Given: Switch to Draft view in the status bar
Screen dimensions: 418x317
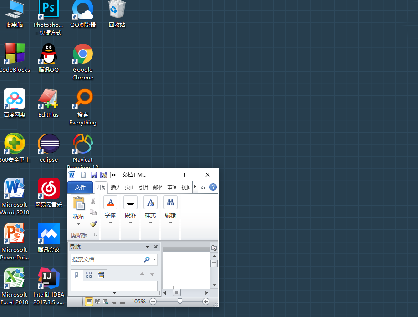Looking at the screenshot, I should [122, 302].
